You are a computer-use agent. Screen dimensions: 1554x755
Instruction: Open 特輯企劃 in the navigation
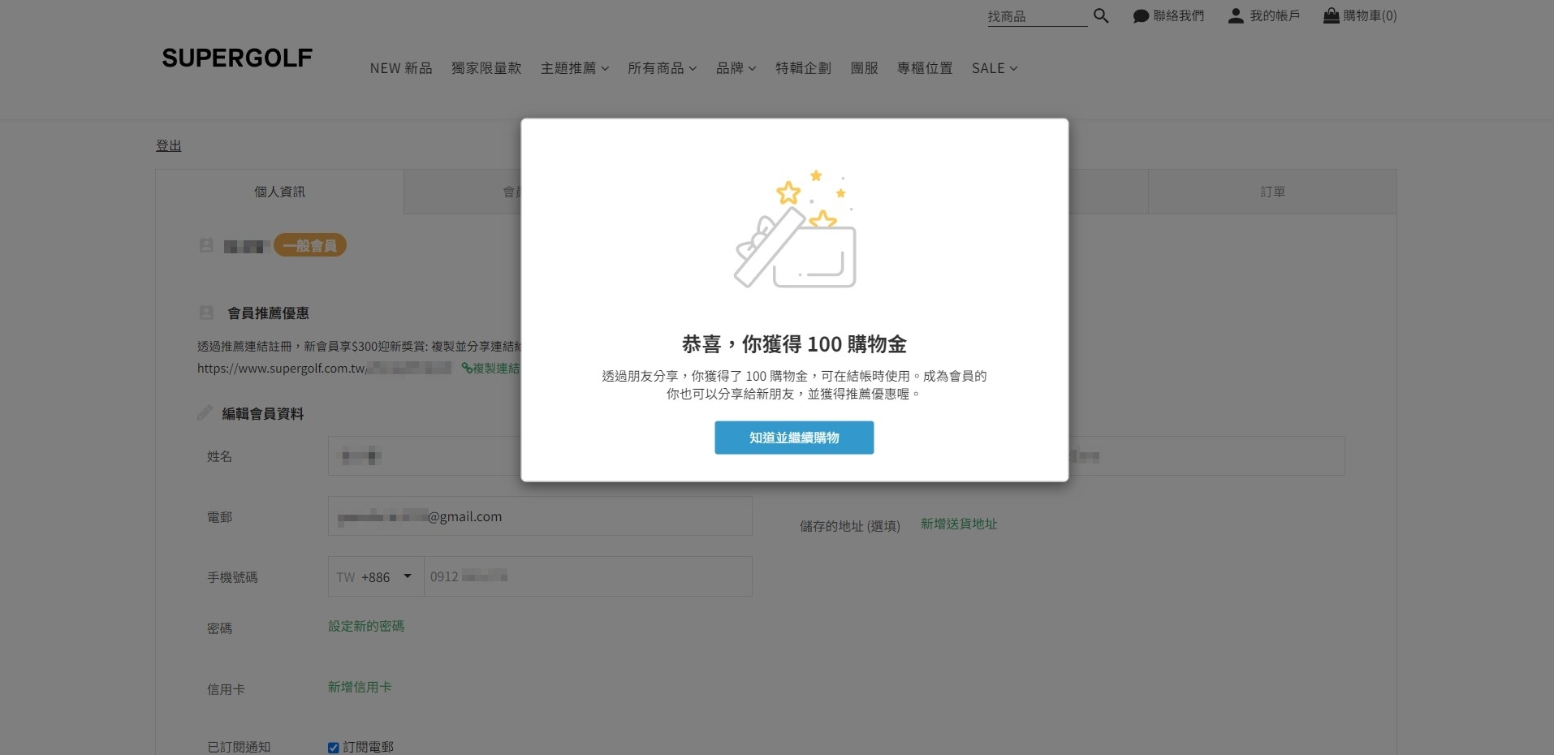click(803, 68)
